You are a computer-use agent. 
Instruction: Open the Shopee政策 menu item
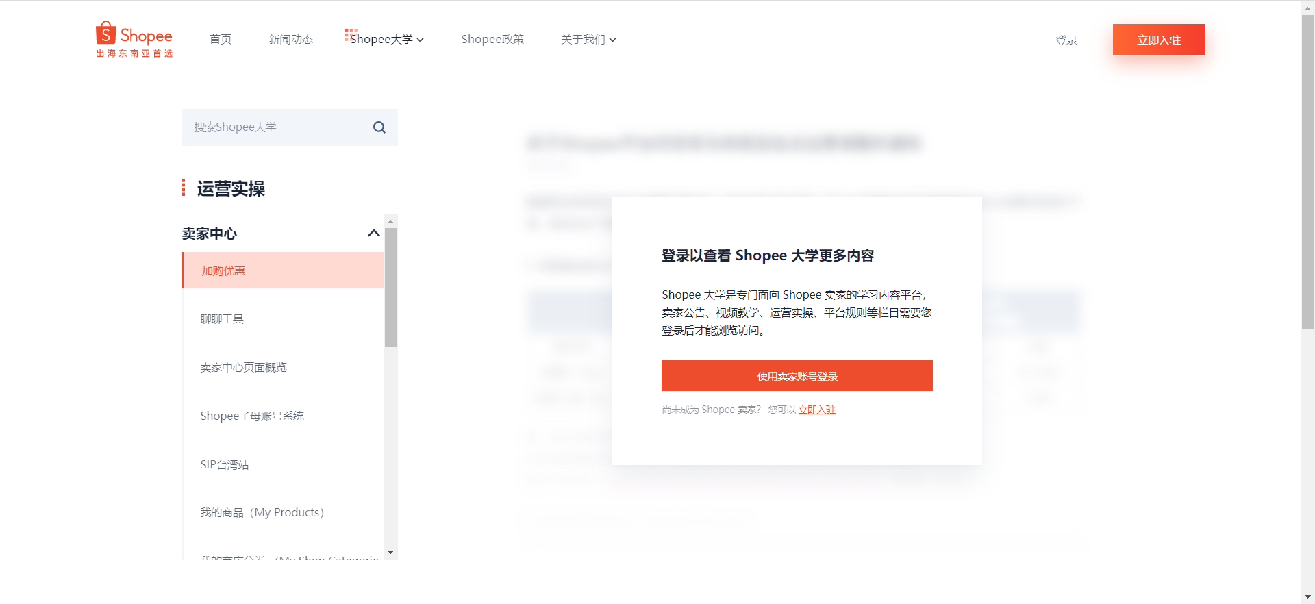point(492,40)
